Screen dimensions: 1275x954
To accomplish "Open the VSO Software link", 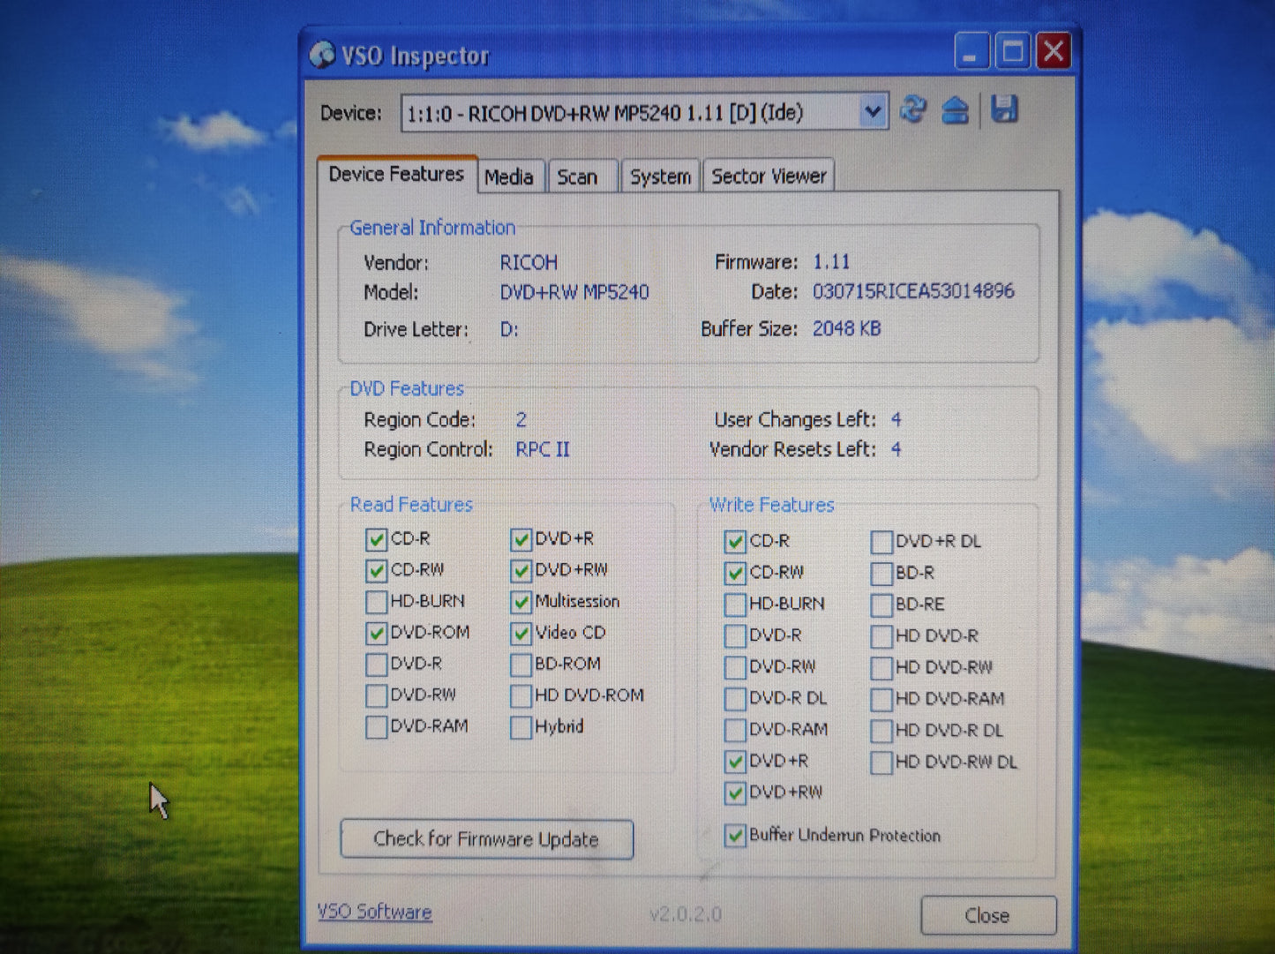I will pos(375,912).
